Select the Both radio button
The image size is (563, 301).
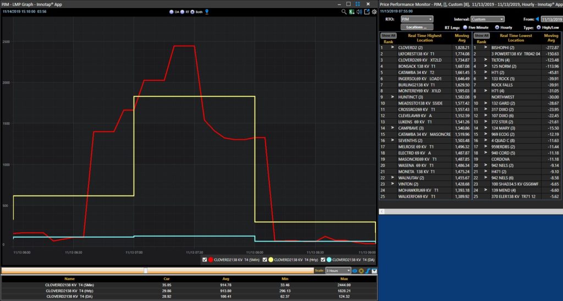tap(192, 12)
